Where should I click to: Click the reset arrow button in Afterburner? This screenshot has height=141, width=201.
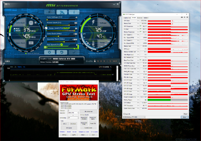(x=62, y=52)
